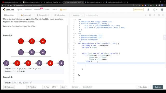Switch to the Data Structure Study Plan tab
166x93 pixels.
click(x=53, y=2)
